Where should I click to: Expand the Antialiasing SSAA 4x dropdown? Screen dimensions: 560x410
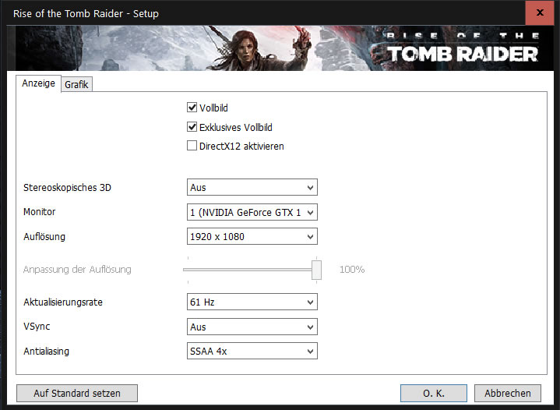[252, 351]
